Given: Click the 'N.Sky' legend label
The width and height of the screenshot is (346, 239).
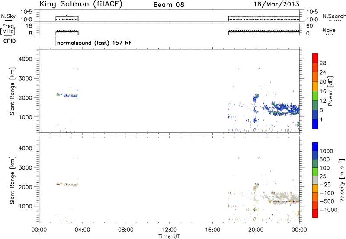Looking at the screenshot, I should 8,16.
